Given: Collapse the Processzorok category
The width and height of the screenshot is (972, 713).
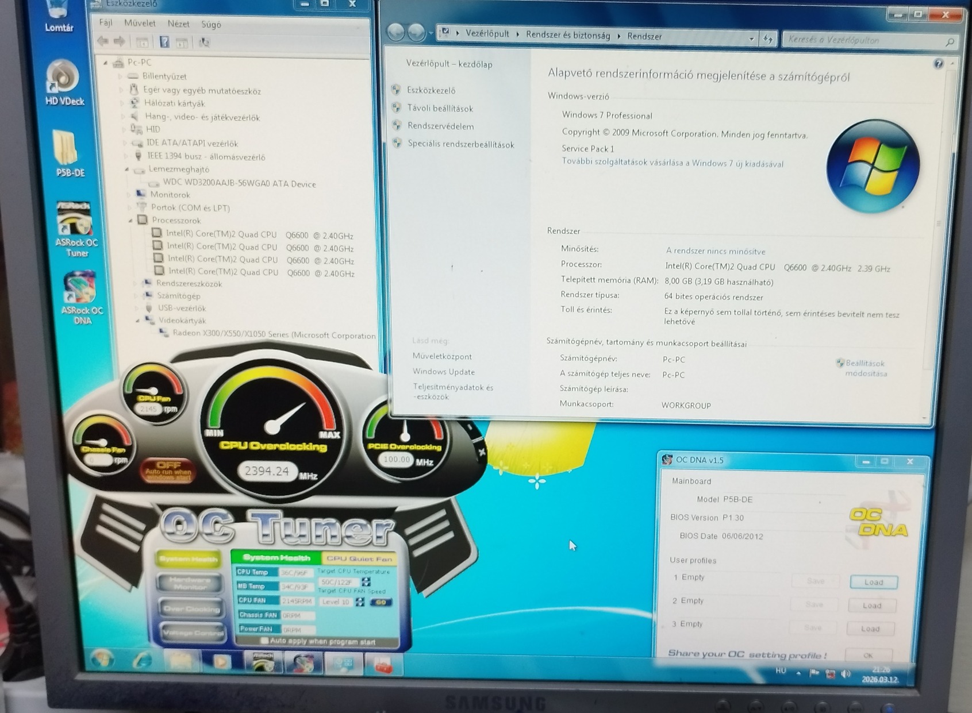Looking at the screenshot, I should (130, 221).
